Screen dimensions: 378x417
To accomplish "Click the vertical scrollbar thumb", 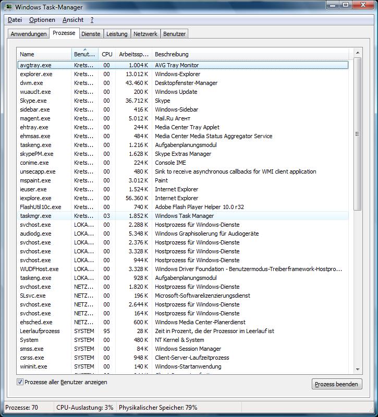I will pos(358,134).
